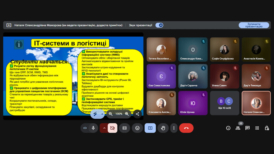
Task: Click muted mic icon on Анастасія Компа... tile
Action: click(267, 41)
